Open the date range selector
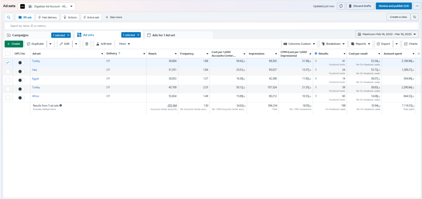The width and height of the screenshot is (422, 199). coord(387,34)
